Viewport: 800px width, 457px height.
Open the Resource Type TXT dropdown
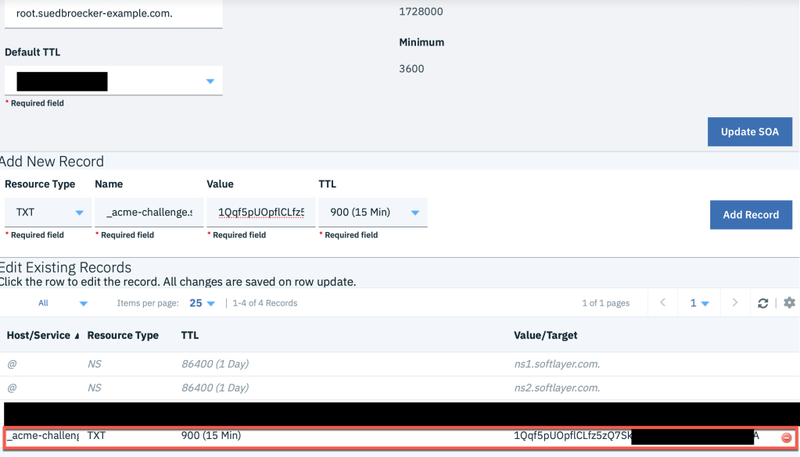pyautogui.click(x=78, y=213)
